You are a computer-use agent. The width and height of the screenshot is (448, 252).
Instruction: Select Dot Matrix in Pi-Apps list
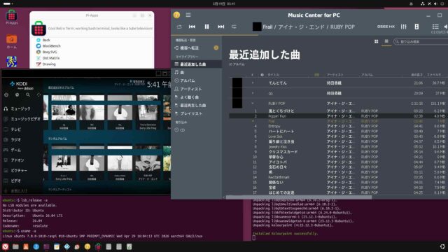click(x=51, y=58)
